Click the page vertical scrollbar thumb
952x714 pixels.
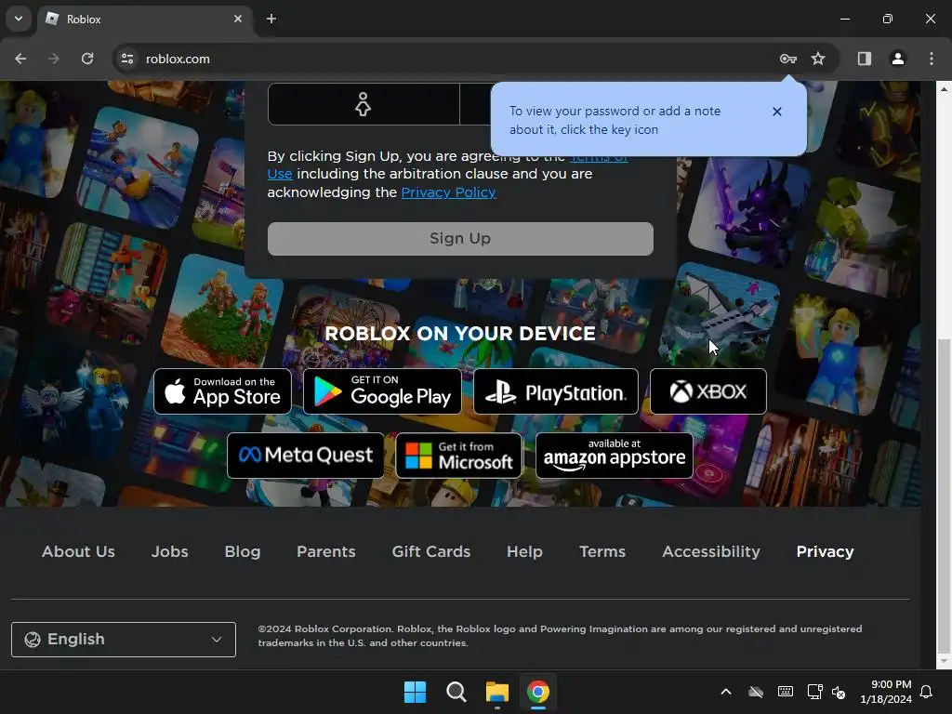(944, 495)
